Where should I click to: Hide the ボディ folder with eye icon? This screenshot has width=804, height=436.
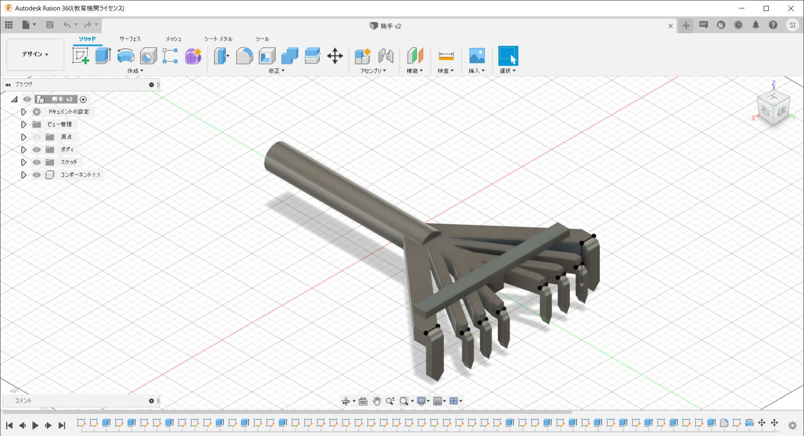point(37,150)
